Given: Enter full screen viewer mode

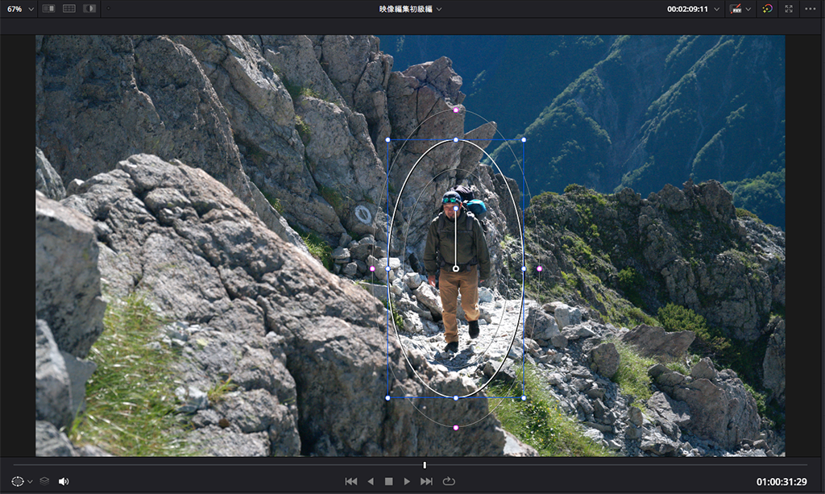Looking at the screenshot, I should (x=789, y=9).
